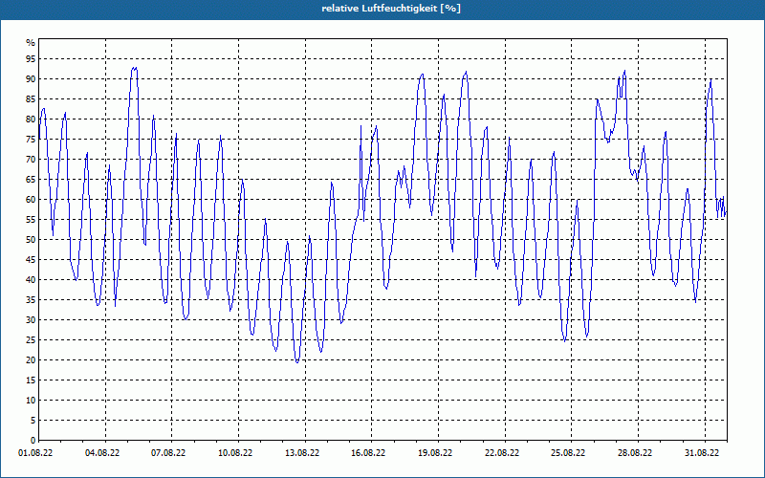Select the x-axis date label 04.08.22

102,453
